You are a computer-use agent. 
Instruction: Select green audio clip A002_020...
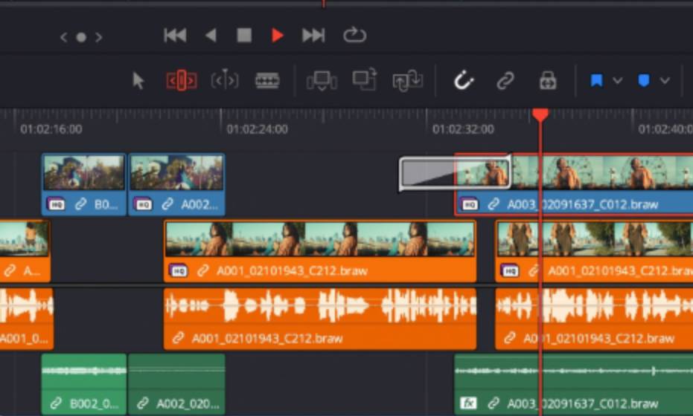coord(177,385)
